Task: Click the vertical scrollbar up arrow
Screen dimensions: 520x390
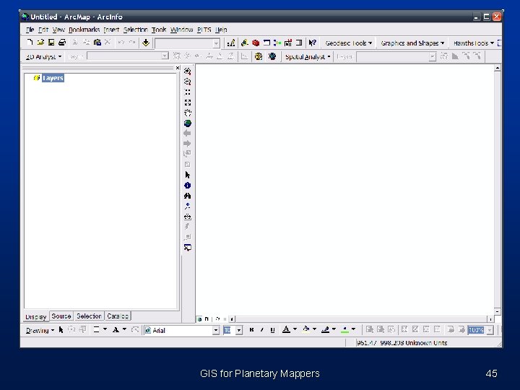Action: click(497, 68)
